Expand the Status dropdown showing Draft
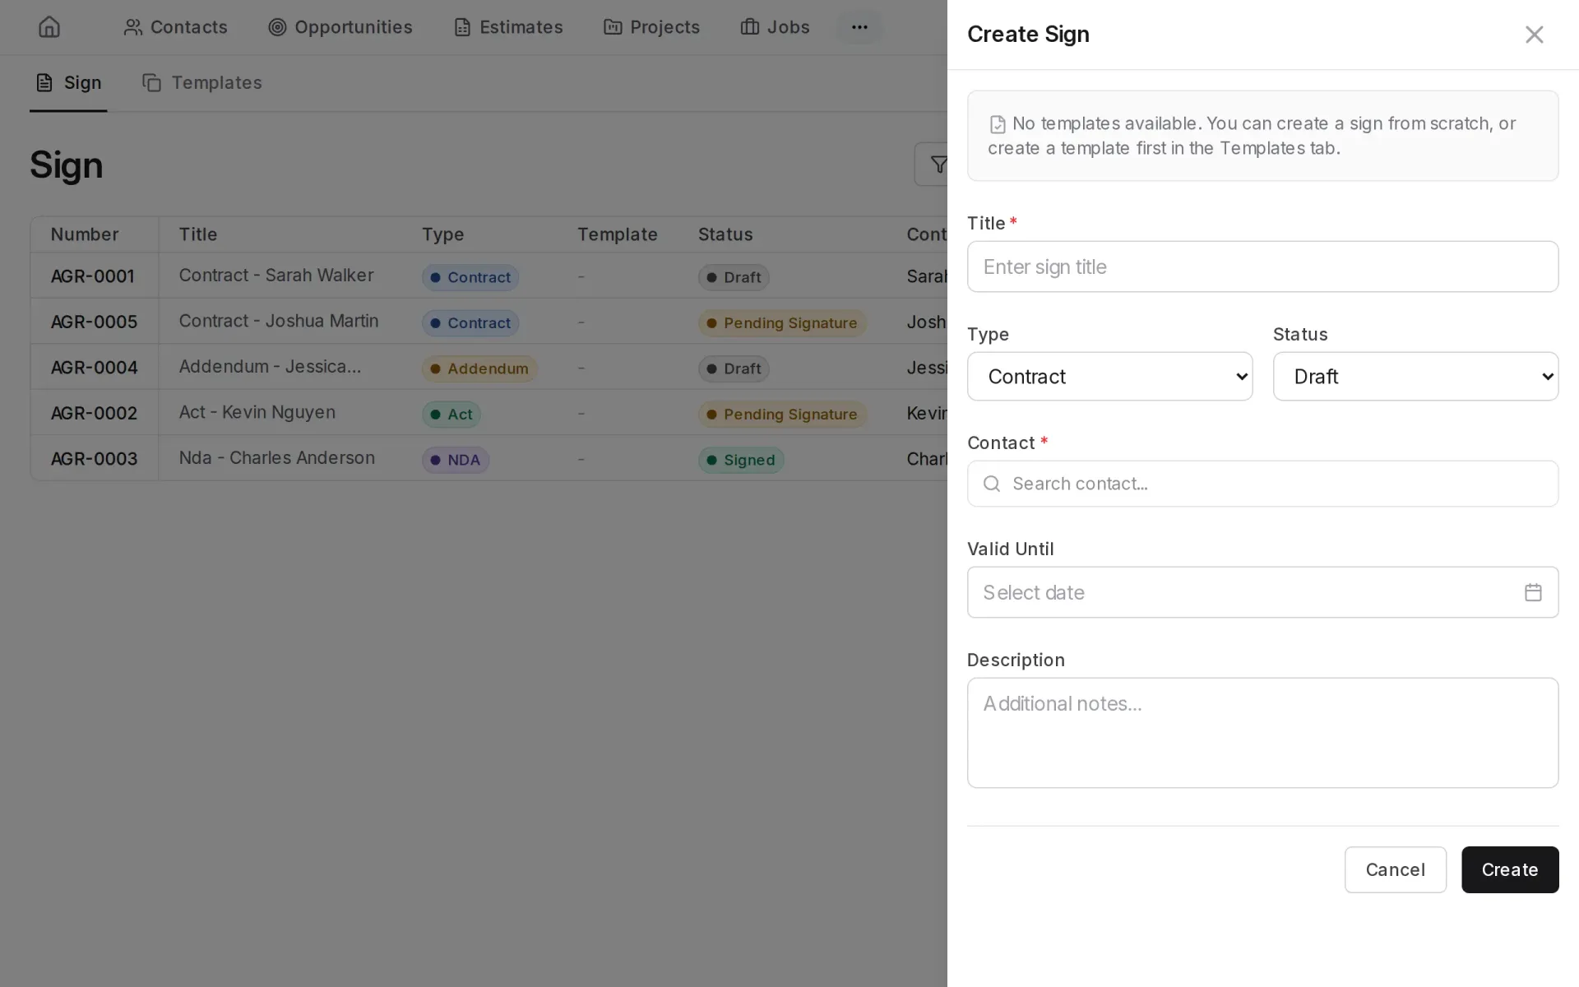The width and height of the screenshot is (1579, 987). 1415,377
